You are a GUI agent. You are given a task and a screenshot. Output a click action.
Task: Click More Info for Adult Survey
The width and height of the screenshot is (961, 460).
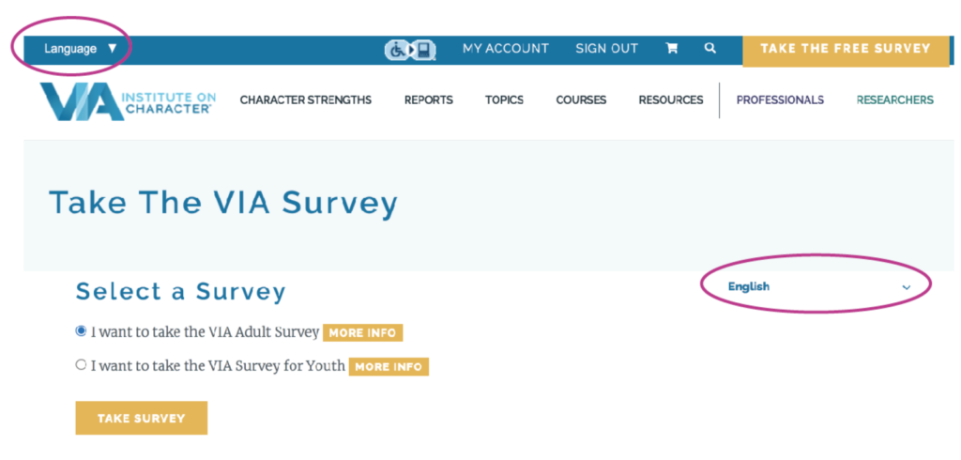tap(363, 333)
